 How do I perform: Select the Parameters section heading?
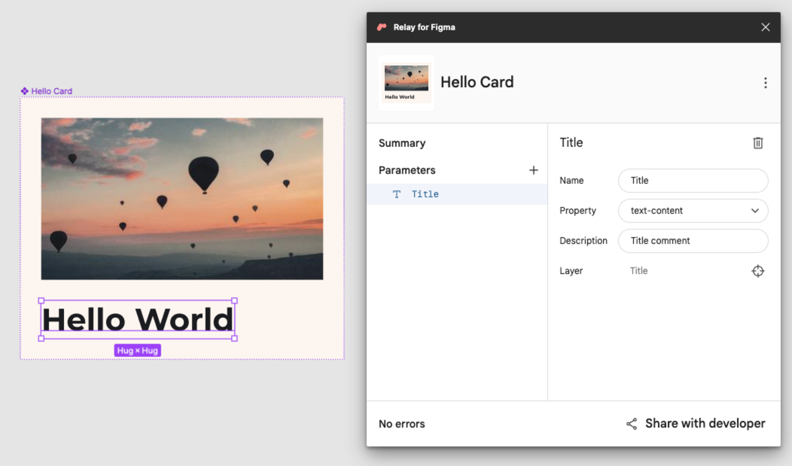point(407,171)
